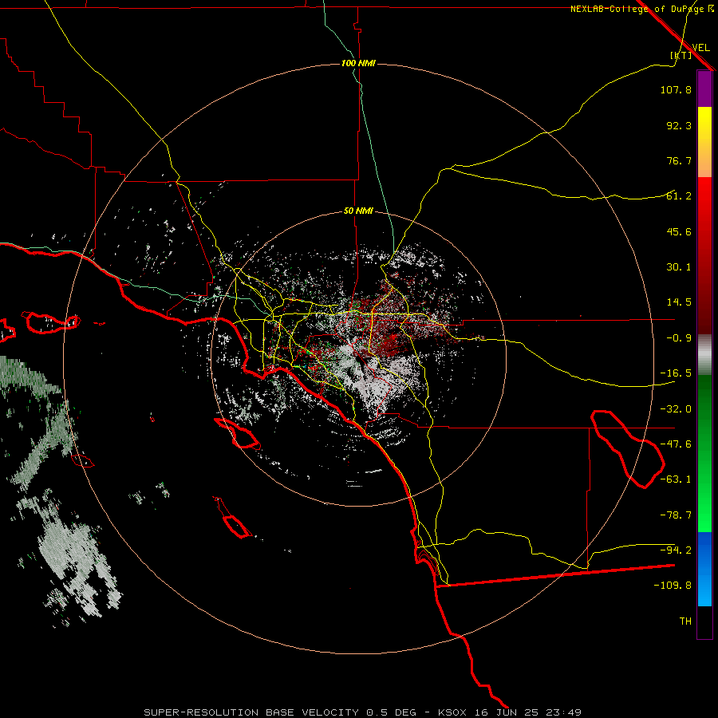Click the red segment of the velocity color bar
Image resolution: width=718 pixels, height=718 pixels.
pos(704,255)
